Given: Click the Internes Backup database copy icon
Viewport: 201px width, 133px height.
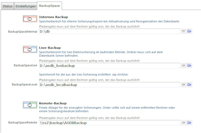Looking at the screenshot, I should (30, 19).
